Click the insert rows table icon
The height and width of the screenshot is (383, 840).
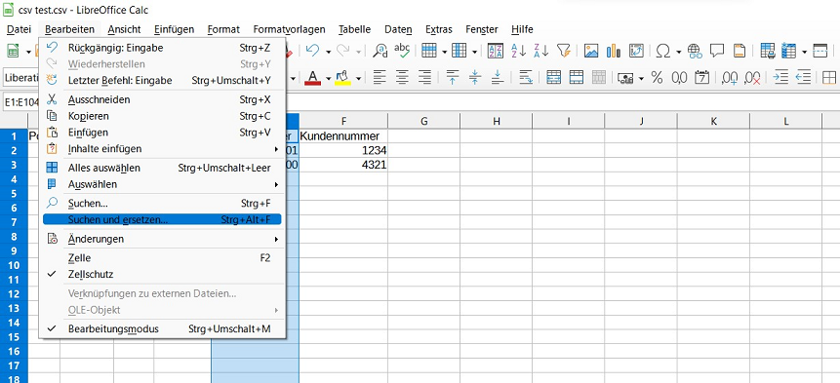(x=429, y=51)
